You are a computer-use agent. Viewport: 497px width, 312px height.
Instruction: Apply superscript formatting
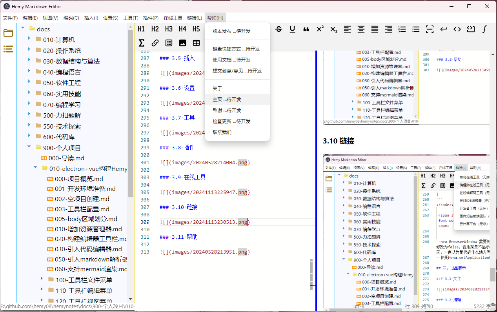point(320,29)
